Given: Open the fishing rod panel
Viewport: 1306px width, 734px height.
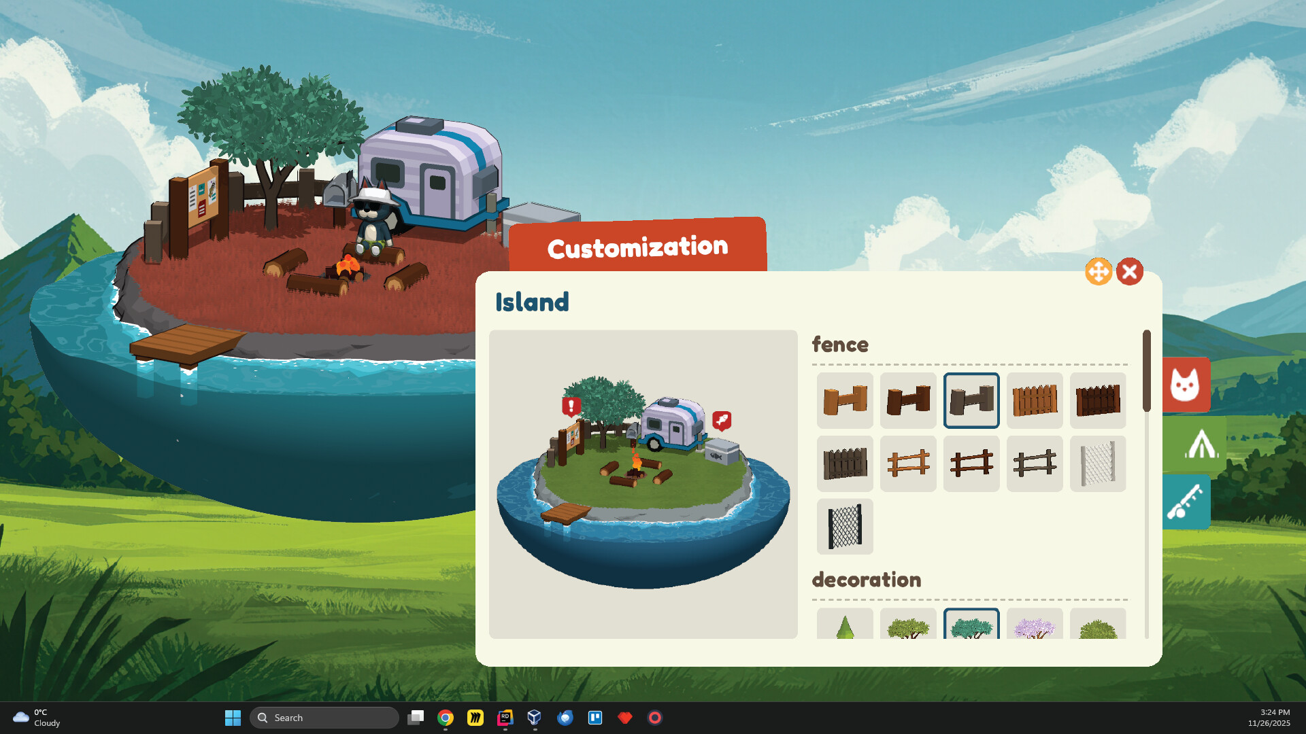Looking at the screenshot, I should (x=1186, y=502).
